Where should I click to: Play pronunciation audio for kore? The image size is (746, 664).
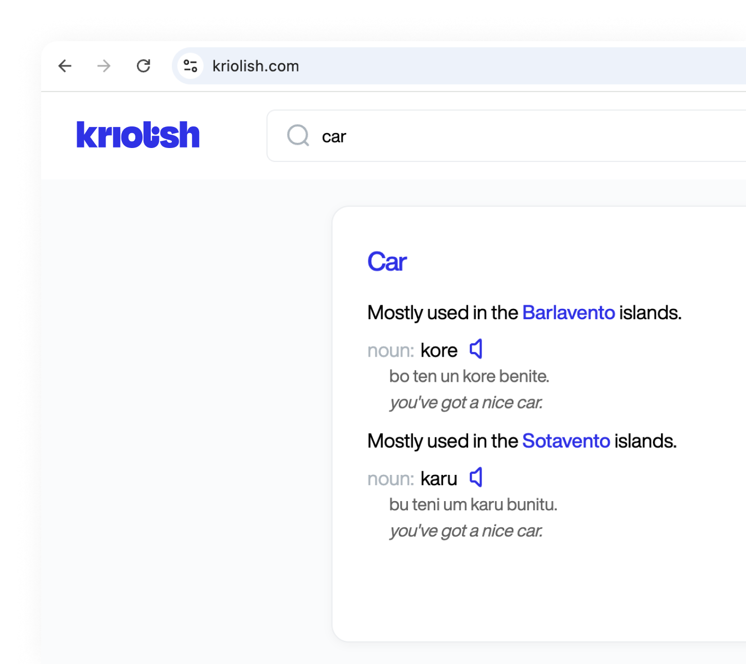(x=476, y=349)
